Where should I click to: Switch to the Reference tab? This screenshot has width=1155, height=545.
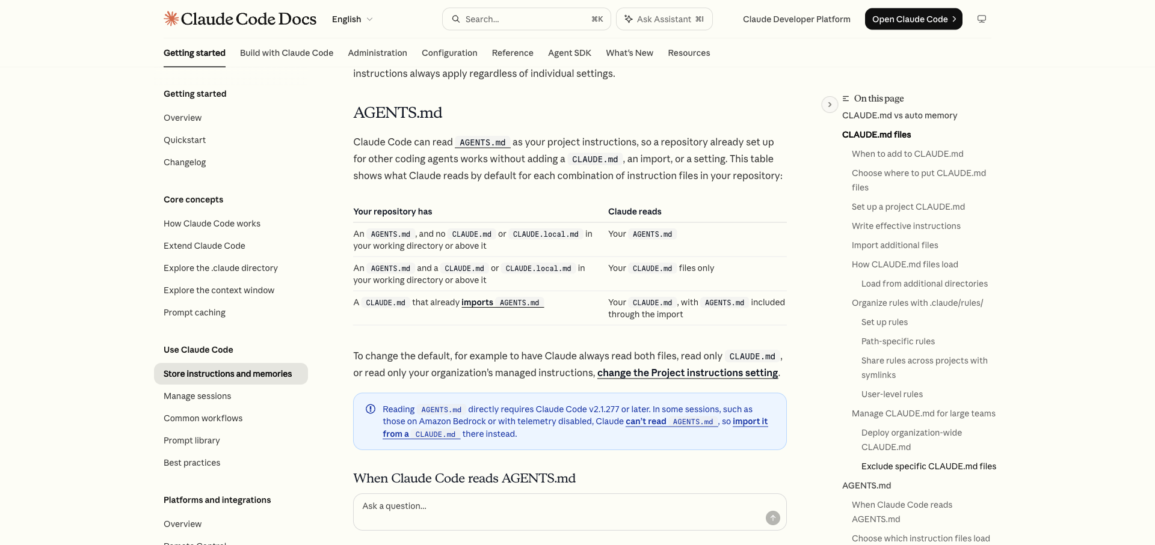click(513, 53)
